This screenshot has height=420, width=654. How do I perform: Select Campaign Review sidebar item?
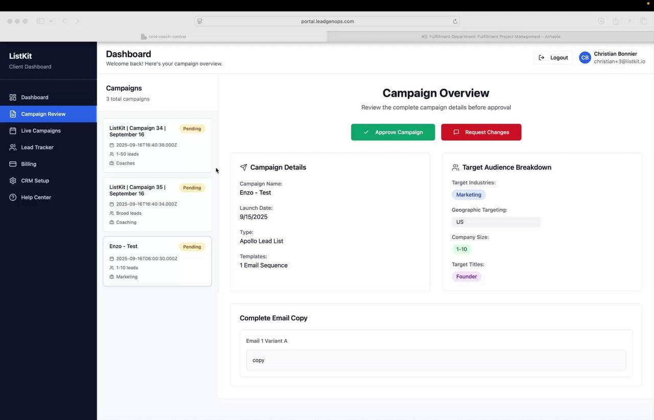(x=48, y=114)
